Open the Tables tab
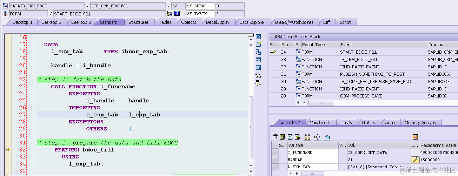The height and width of the screenshot is (176, 458). 165,22
